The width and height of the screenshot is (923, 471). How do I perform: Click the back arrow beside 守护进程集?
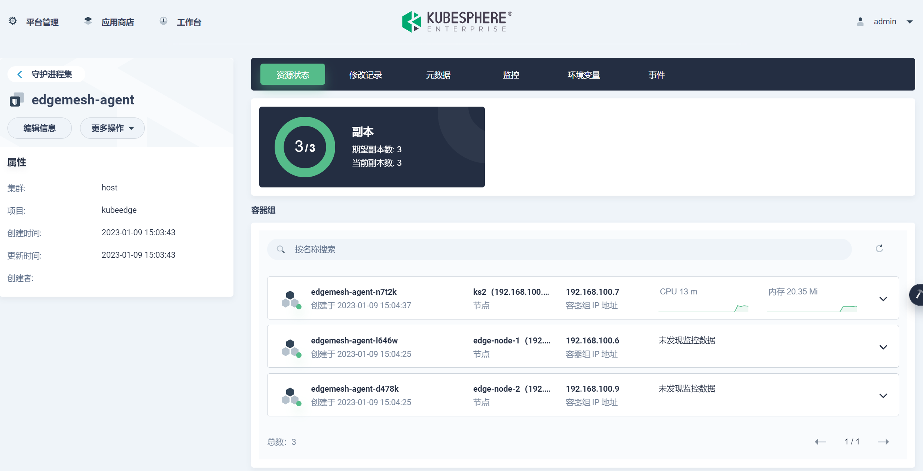click(20, 74)
